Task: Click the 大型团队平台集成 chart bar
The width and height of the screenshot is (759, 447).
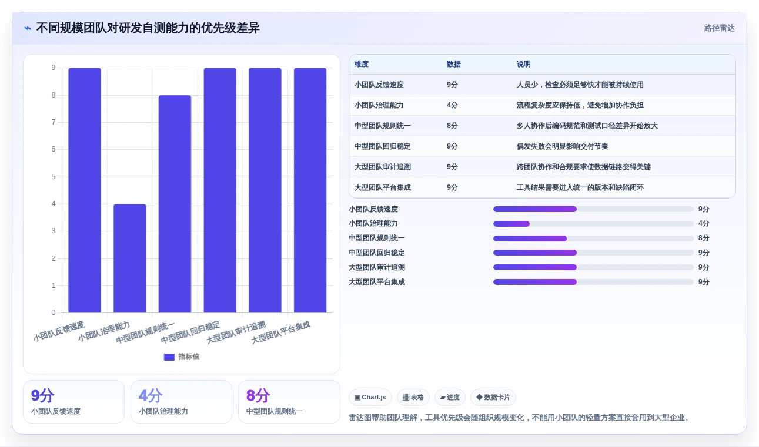Action: point(310,190)
